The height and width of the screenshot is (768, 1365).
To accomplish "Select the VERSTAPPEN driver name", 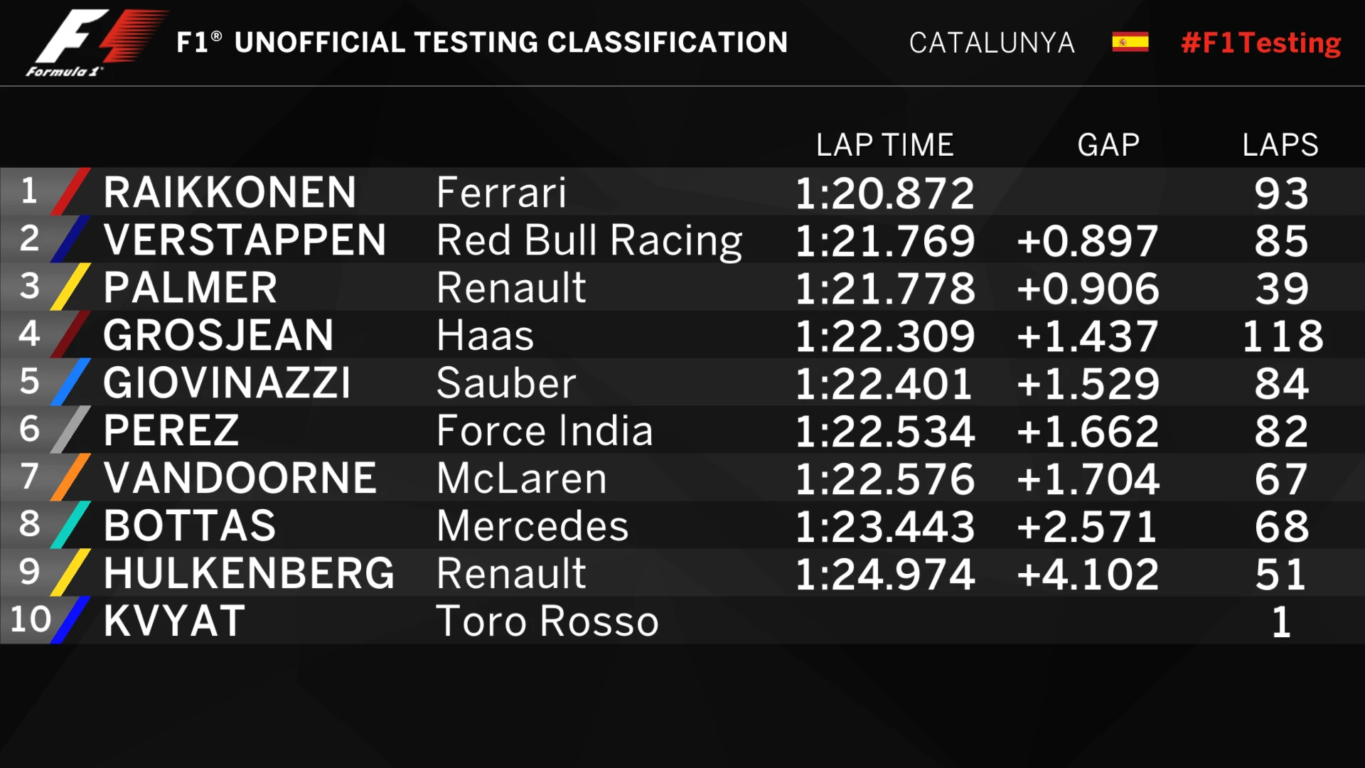I will (x=245, y=240).
